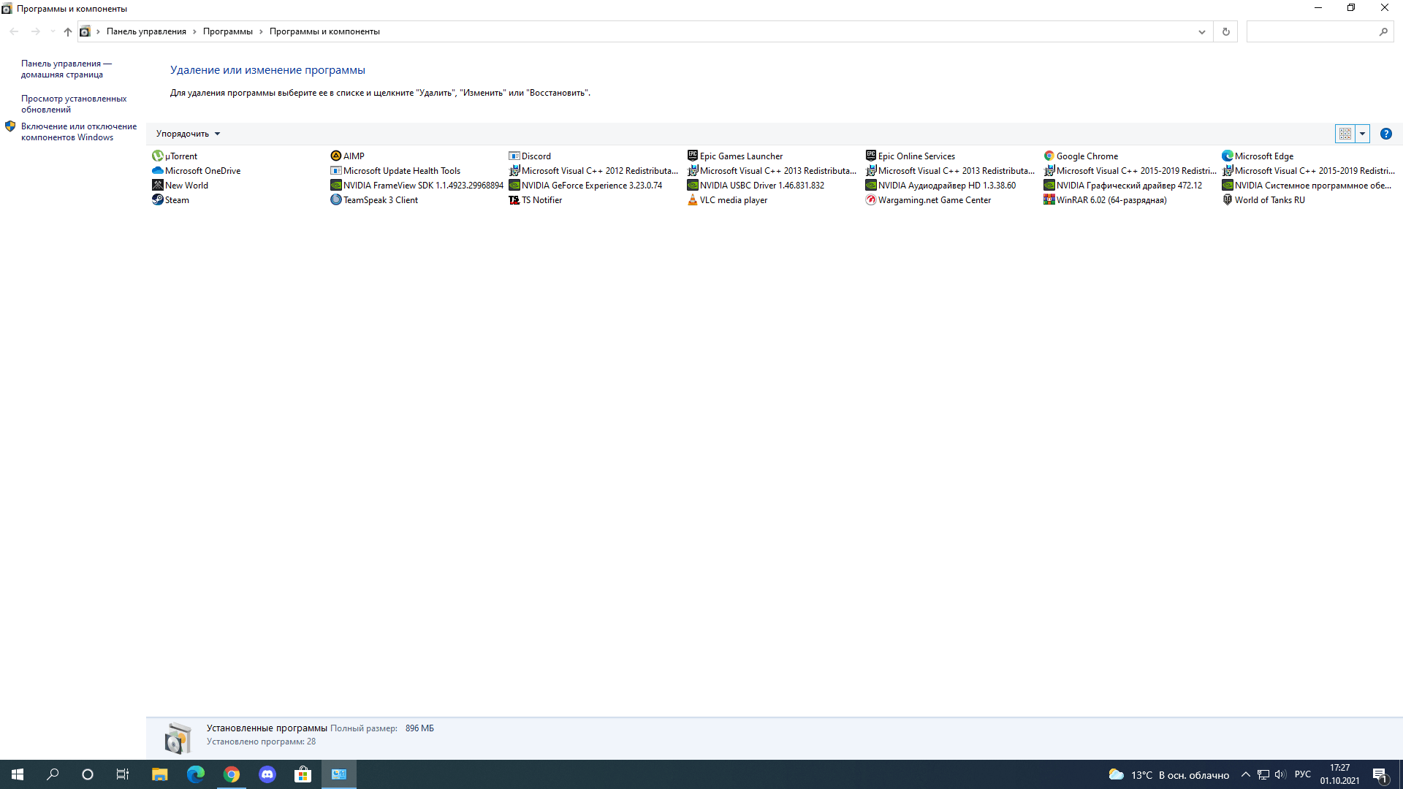
Task: Click the AIMP program icon
Action: 336,156
